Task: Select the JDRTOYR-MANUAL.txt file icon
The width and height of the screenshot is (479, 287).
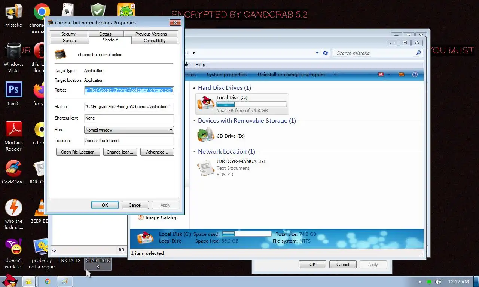Action: pos(206,168)
